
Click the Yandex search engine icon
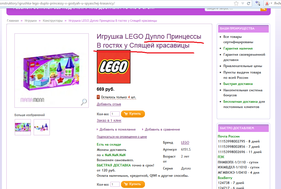(x=267, y=3)
